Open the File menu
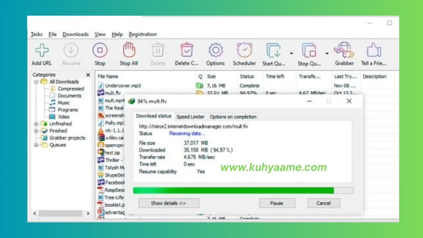The height and width of the screenshot is (238, 423). 53,34
